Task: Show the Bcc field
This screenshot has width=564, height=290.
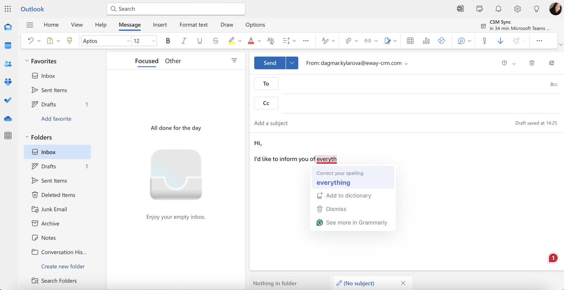Action: [554, 84]
